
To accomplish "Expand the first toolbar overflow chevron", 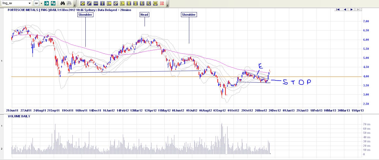I will 75,5.
